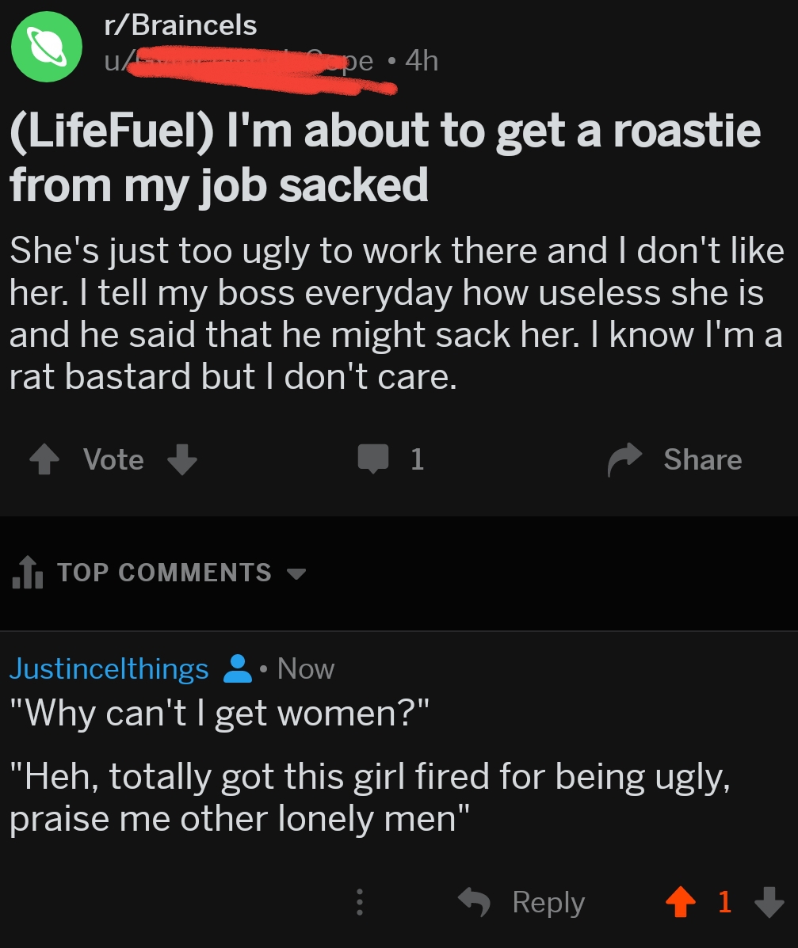Image resolution: width=798 pixels, height=948 pixels.
Task: Toggle the orange upvote on the comment
Action: click(x=678, y=902)
